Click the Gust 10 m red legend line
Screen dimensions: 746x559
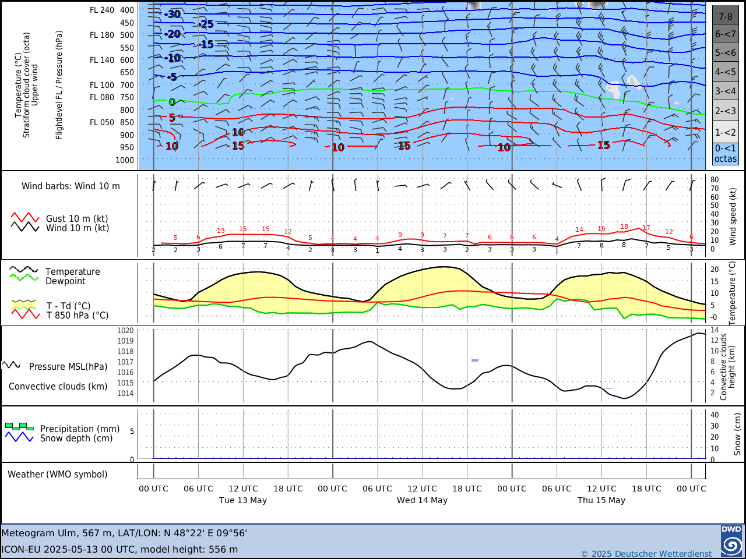coord(25,217)
